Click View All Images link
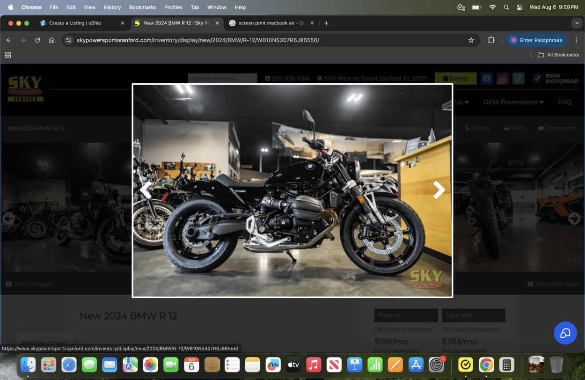585x380 pixels. [553, 284]
